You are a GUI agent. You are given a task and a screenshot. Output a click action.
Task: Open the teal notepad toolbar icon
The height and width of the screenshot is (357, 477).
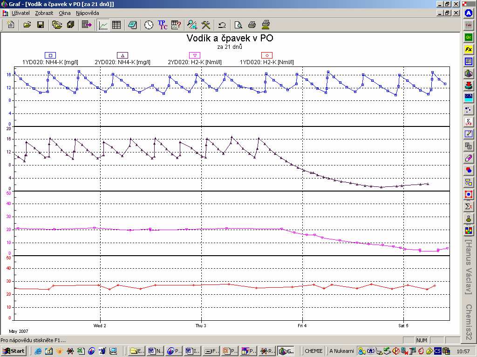tap(132, 25)
